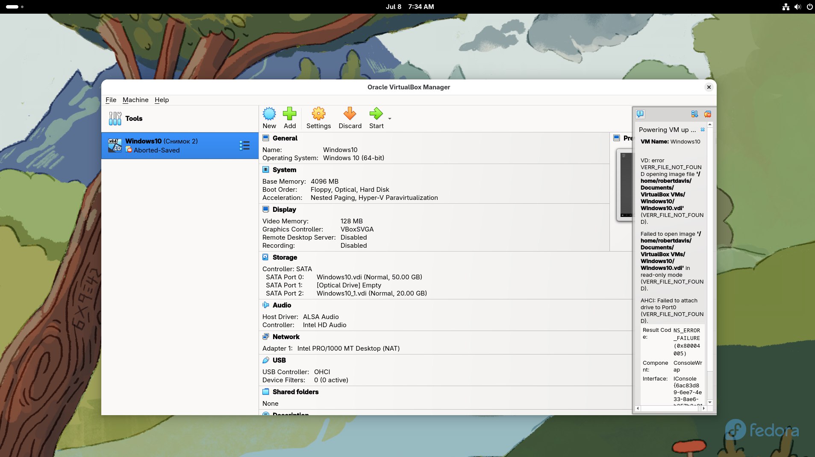The image size is (815, 457).
Task: Open the Display settings heading link
Action: 284,209
